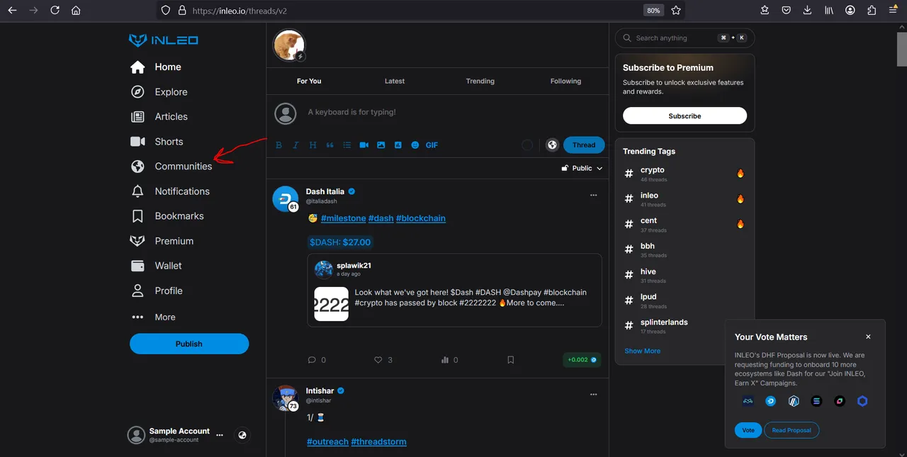Attach an image to the thread
The height and width of the screenshot is (457, 907).
pos(381,145)
